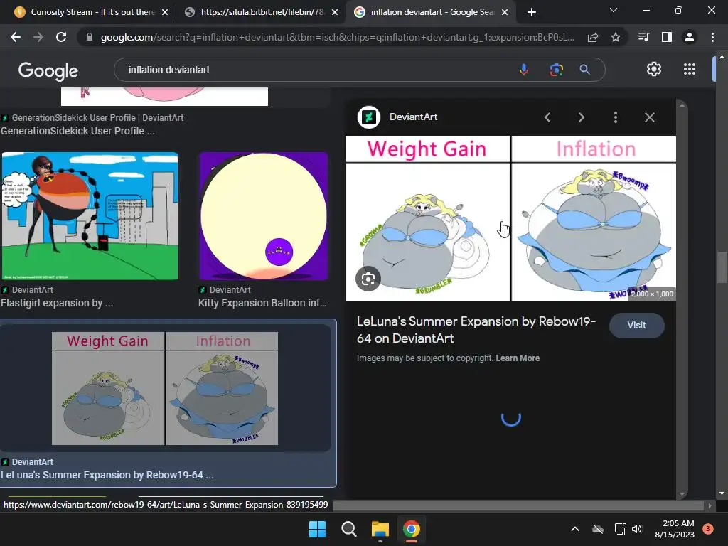Bookmark this page with the star

pos(616,37)
